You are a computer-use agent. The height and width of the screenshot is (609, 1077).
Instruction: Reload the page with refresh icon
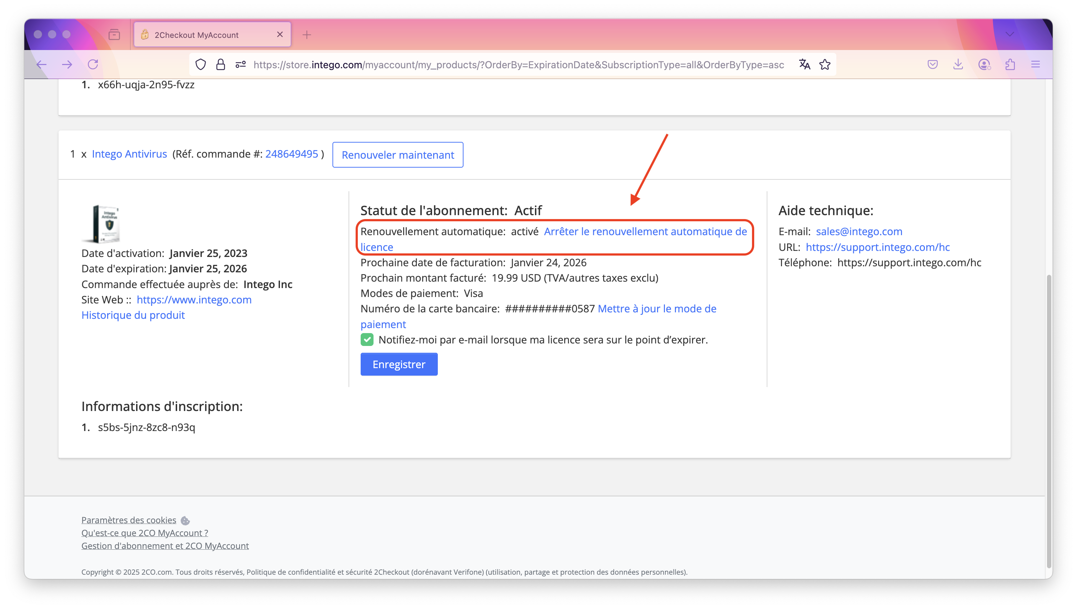click(93, 64)
